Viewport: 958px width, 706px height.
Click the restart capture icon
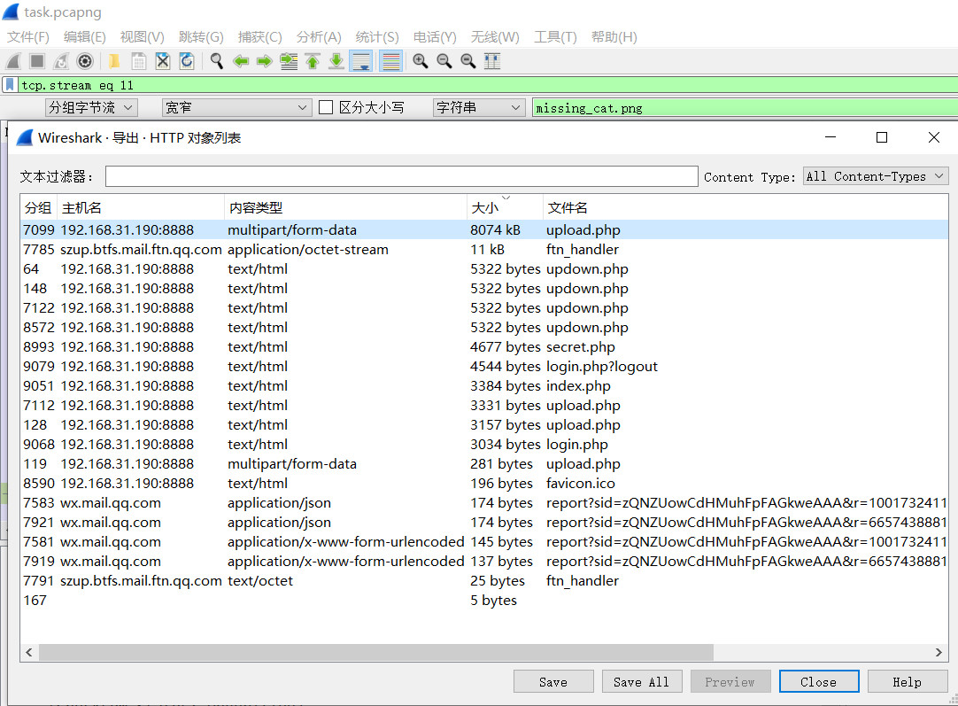(61, 61)
